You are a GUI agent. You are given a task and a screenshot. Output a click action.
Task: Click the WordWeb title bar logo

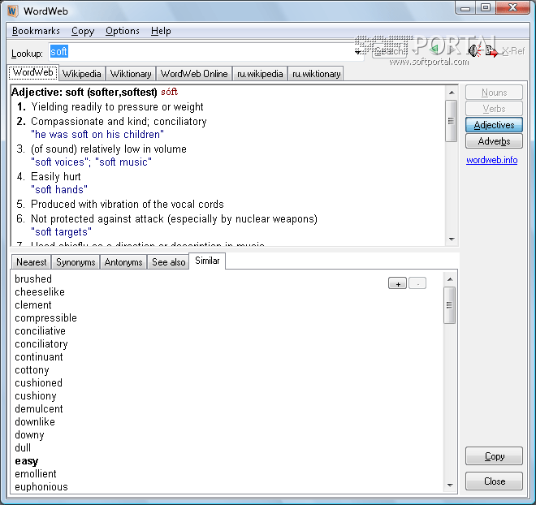[12, 11]
